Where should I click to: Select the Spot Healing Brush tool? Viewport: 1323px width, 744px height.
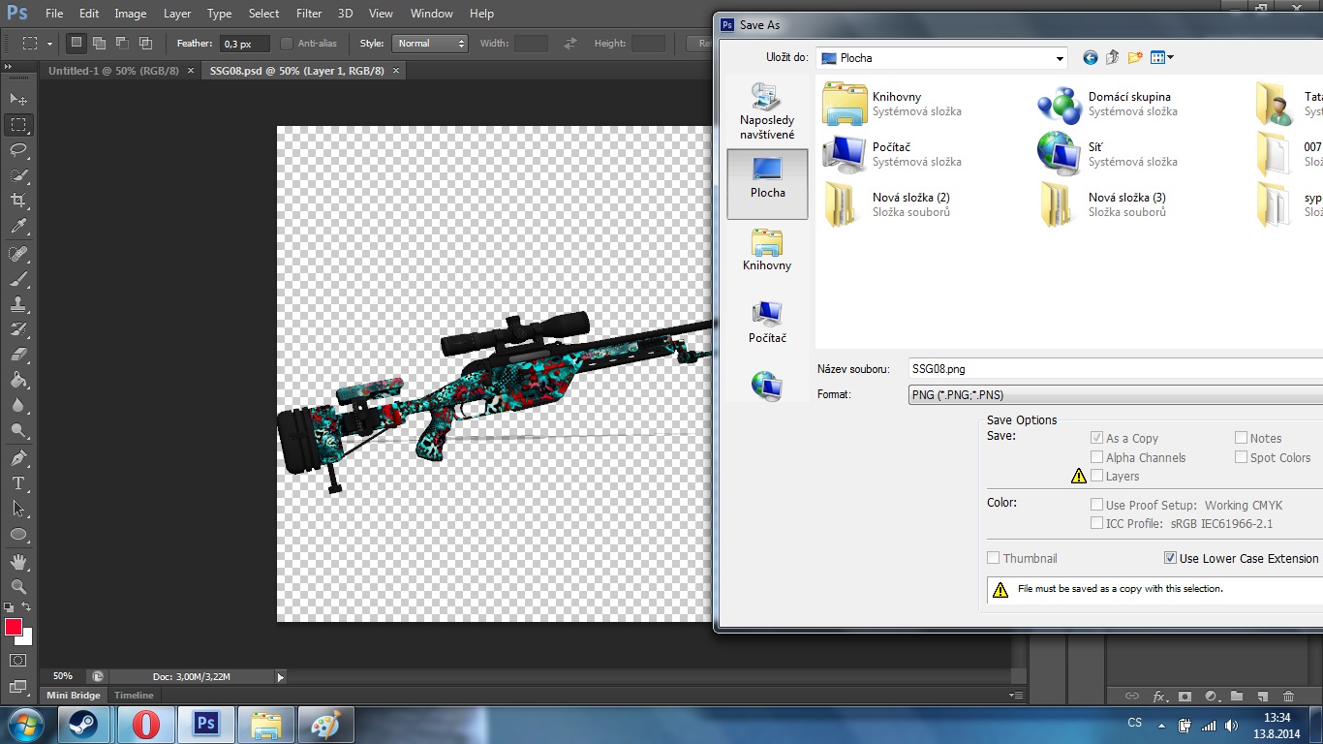18,254
